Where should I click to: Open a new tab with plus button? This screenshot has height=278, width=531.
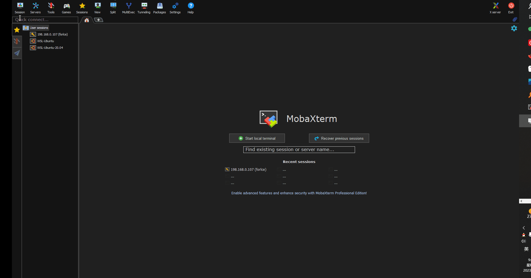pyautogui.click(x=98, y=20)
